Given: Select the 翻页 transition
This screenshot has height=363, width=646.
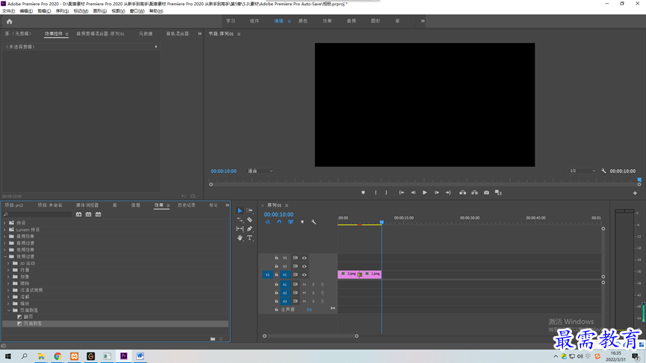Looking at the screenshot, I should click(x=28, y=317).
